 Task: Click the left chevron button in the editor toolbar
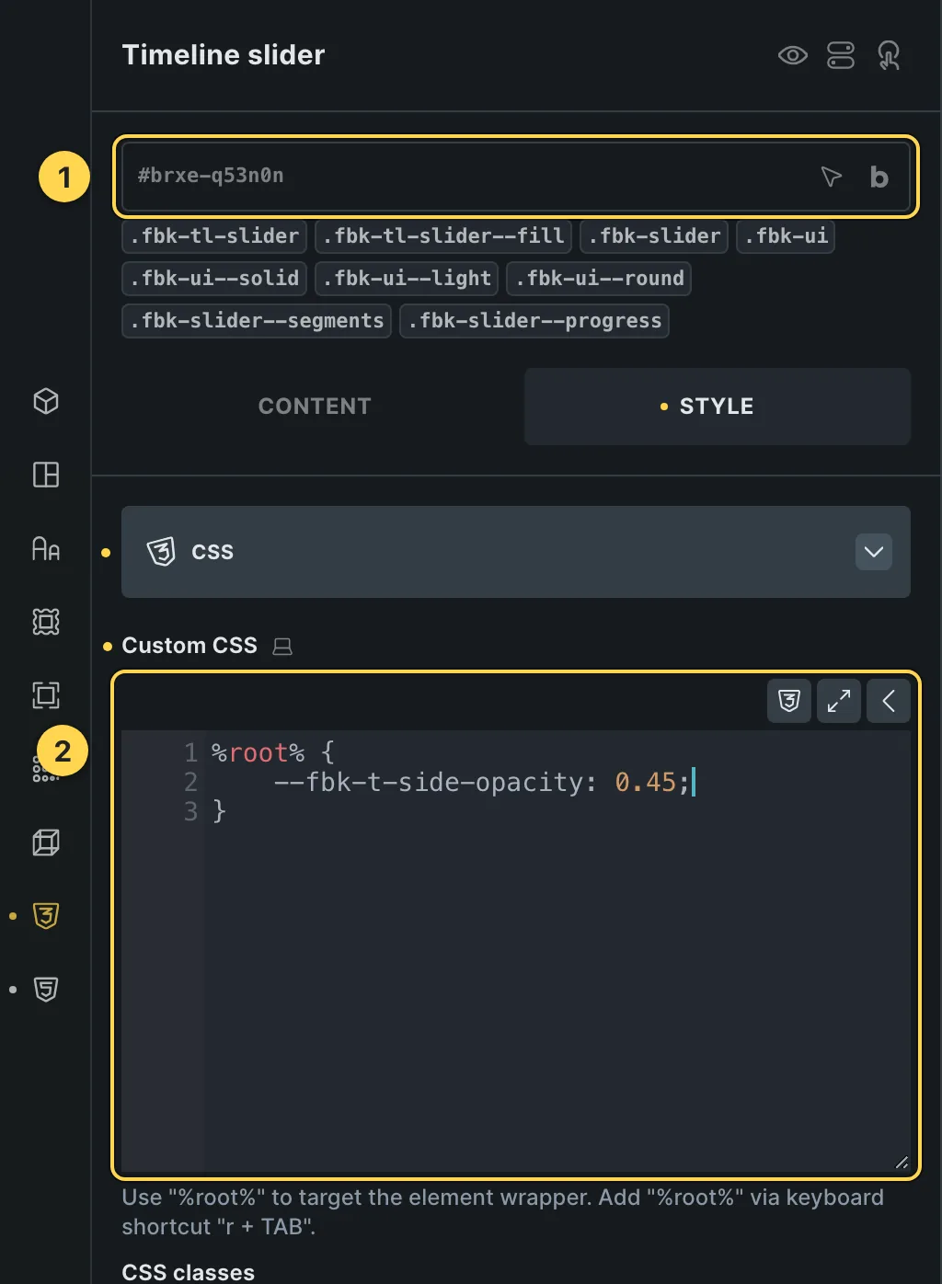(889, 701)
